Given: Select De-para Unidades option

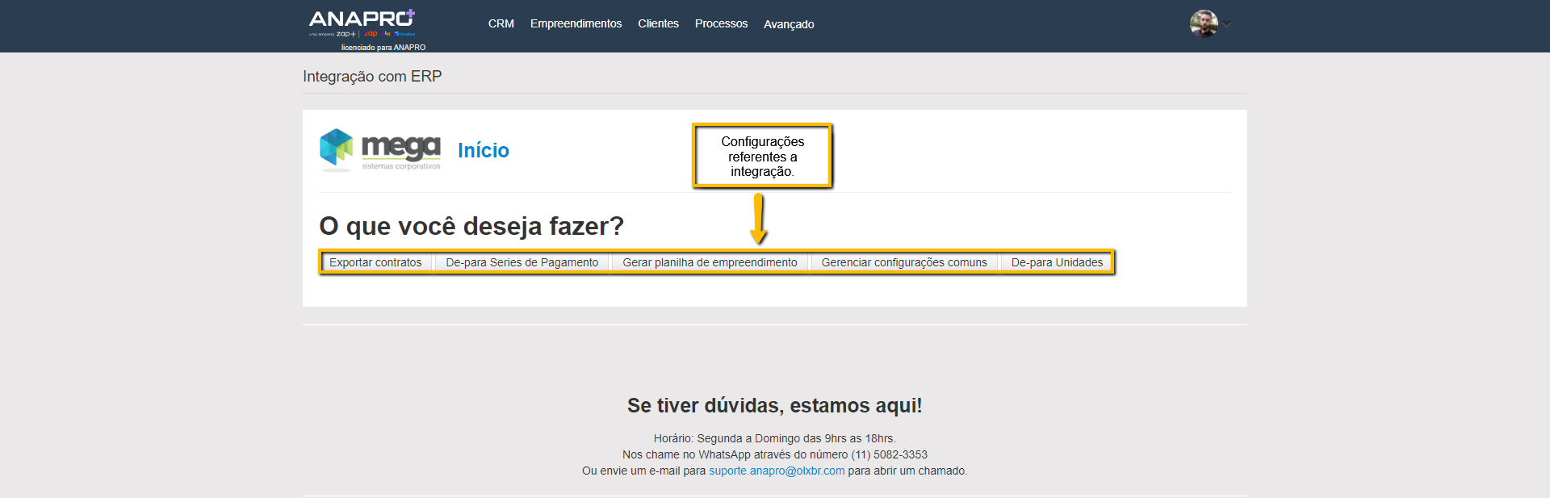Looking at the screenshot, I should [1056, 262].
